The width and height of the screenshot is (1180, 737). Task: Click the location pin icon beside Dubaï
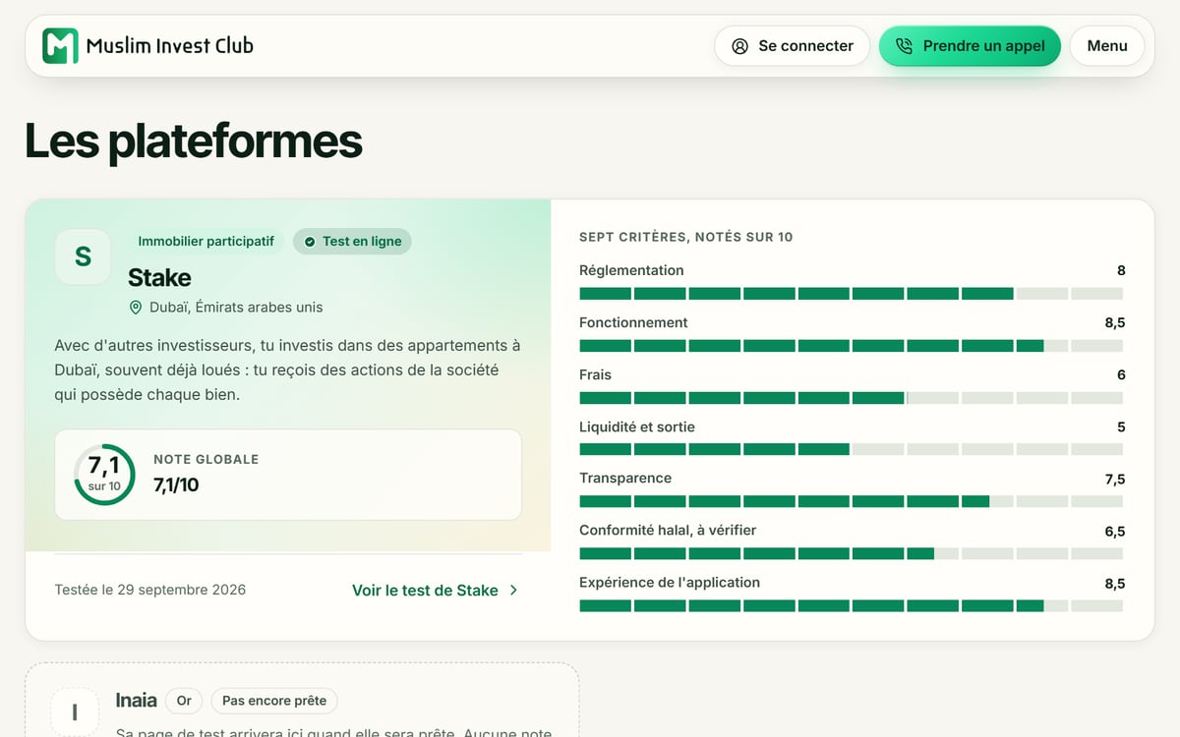click(x=136, y=308)
